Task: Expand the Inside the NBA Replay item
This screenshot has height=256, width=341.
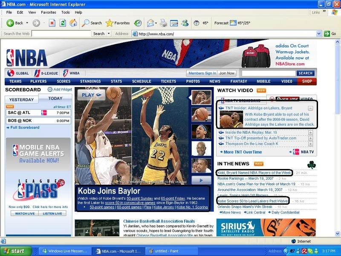Action: pyautogui.click(x=310, y=132)
